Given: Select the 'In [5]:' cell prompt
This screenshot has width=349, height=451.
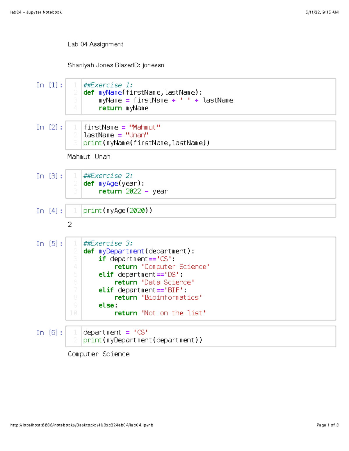Looking at the screenshot, I should point(49,243).
